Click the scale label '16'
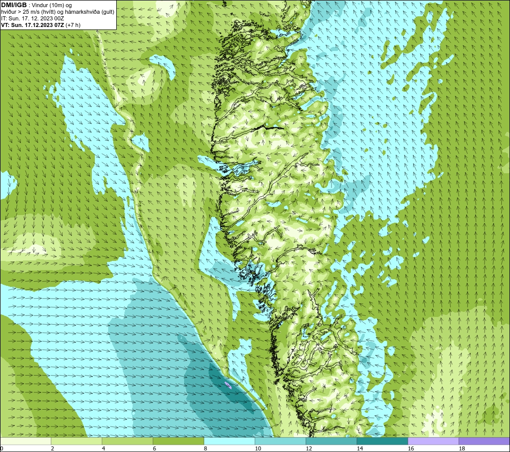 (x=411, y=448)
